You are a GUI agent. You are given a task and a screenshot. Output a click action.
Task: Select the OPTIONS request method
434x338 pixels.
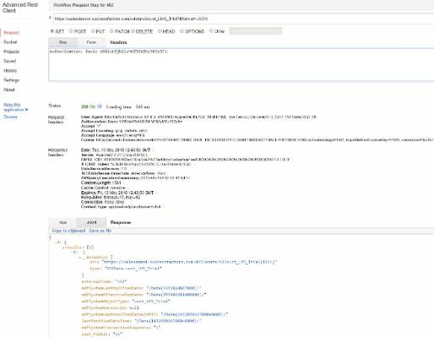(x=182, y=31)
